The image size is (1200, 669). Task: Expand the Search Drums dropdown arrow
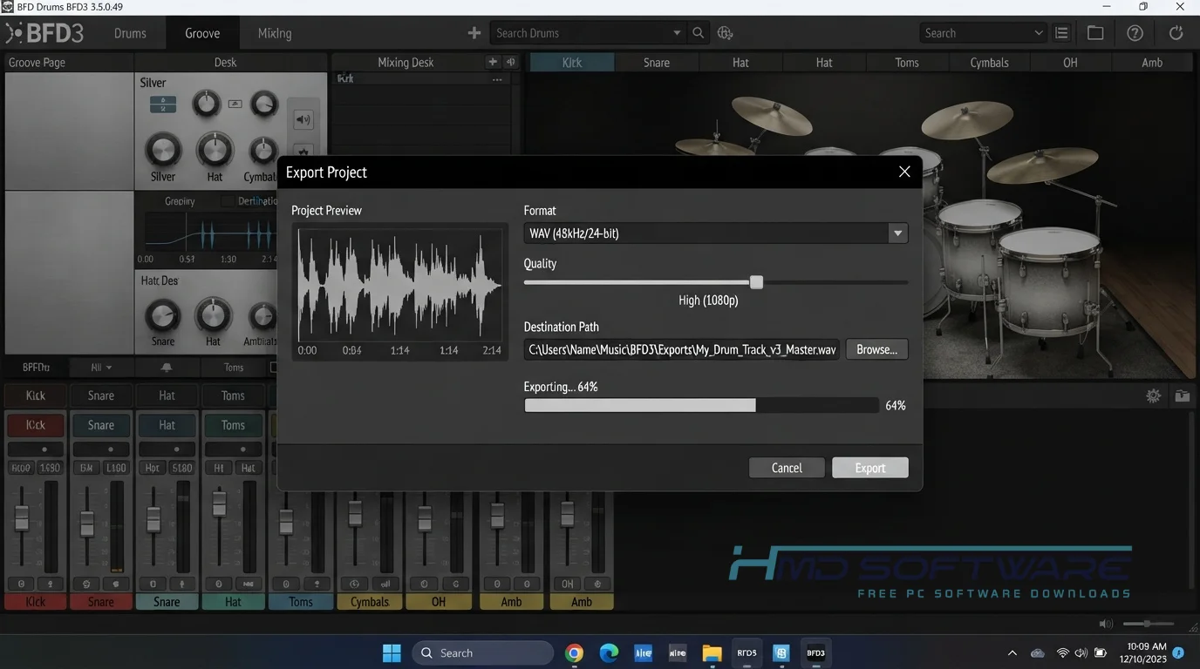pos(677,33)
